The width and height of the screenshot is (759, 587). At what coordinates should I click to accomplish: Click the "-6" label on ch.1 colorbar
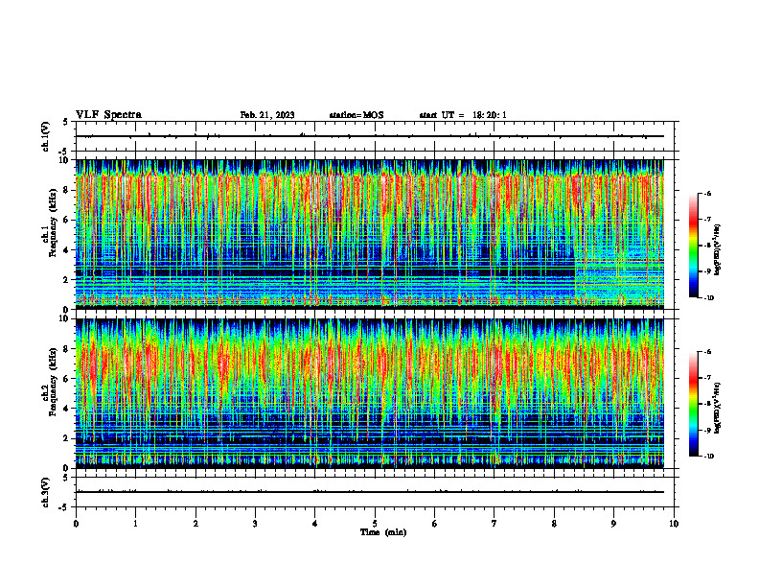[707, 193]
